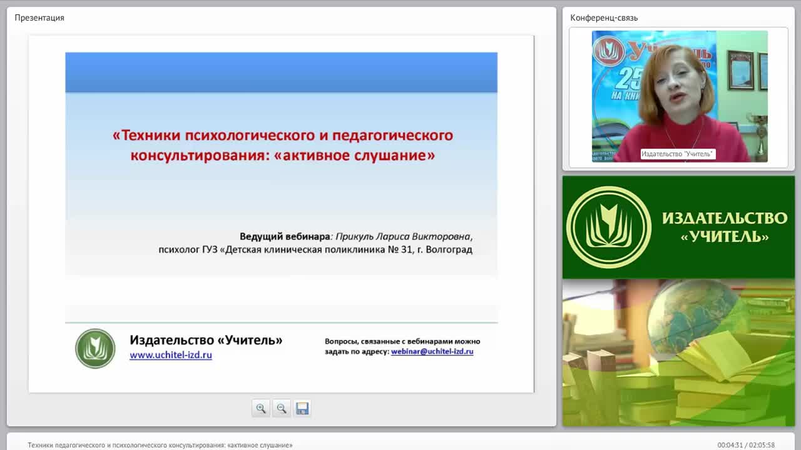Screen dimensions: 801x450
Task: Click the playback time 00:04:31 / 02:05:58
Action: click(746, 445)
